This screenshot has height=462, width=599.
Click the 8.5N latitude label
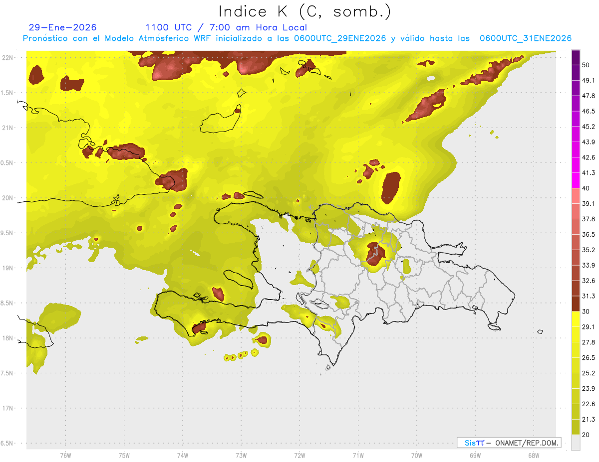point(7,303)
